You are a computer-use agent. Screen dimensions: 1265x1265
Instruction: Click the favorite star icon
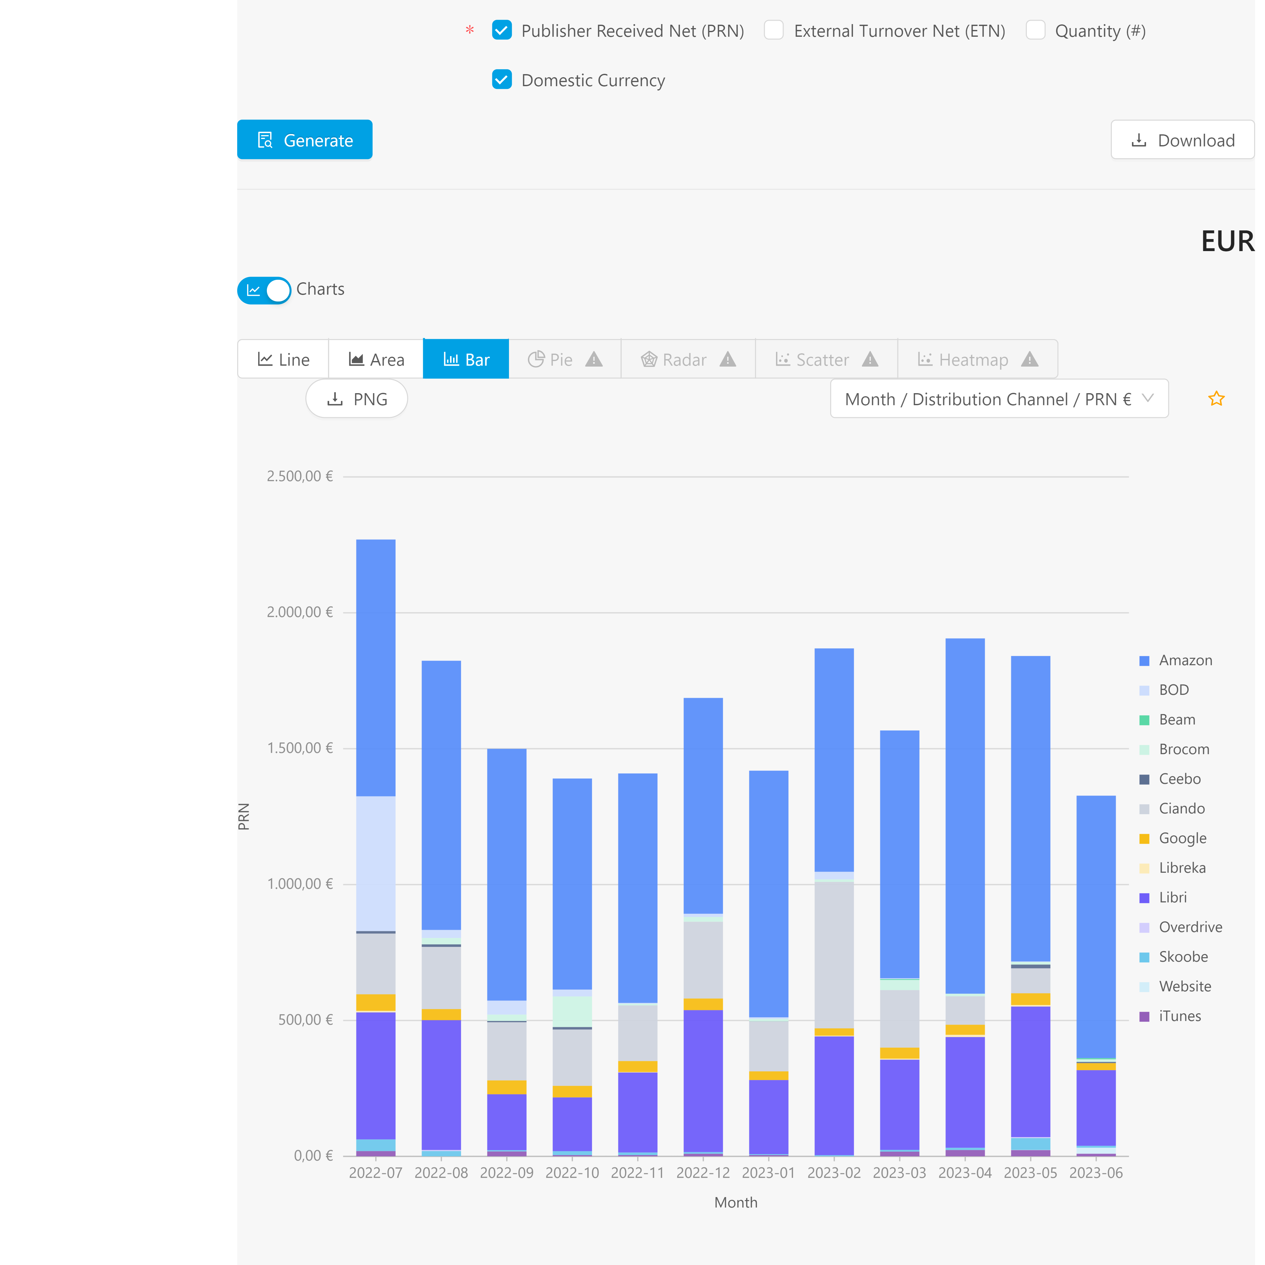[1216, 399]
